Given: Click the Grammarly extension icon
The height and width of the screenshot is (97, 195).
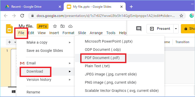Looking at the screenshot, I should (192, 16).
